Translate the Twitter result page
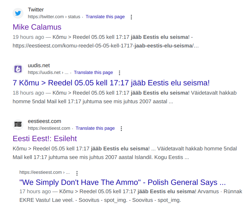Image resolution: width=251 pixels, height=216 pixels. [x=105, y=17]
